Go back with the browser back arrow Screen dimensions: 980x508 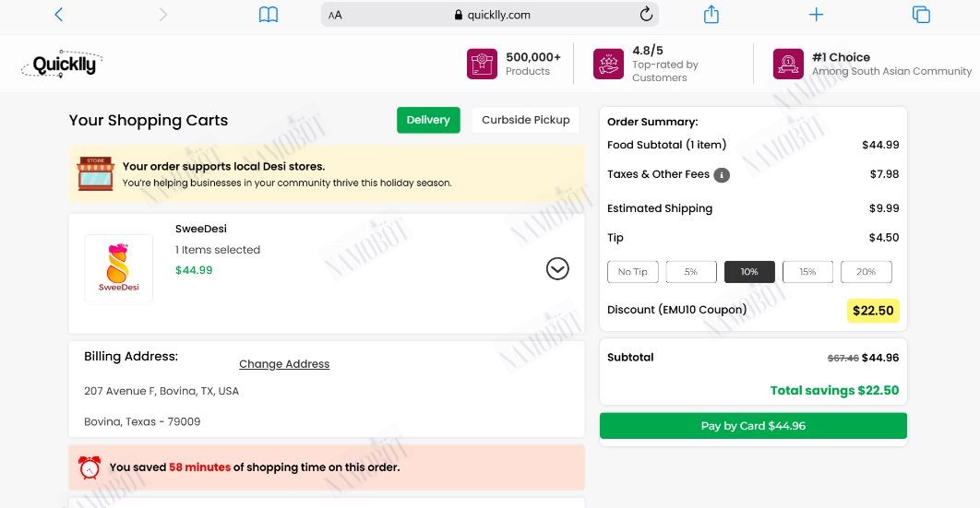59,15
